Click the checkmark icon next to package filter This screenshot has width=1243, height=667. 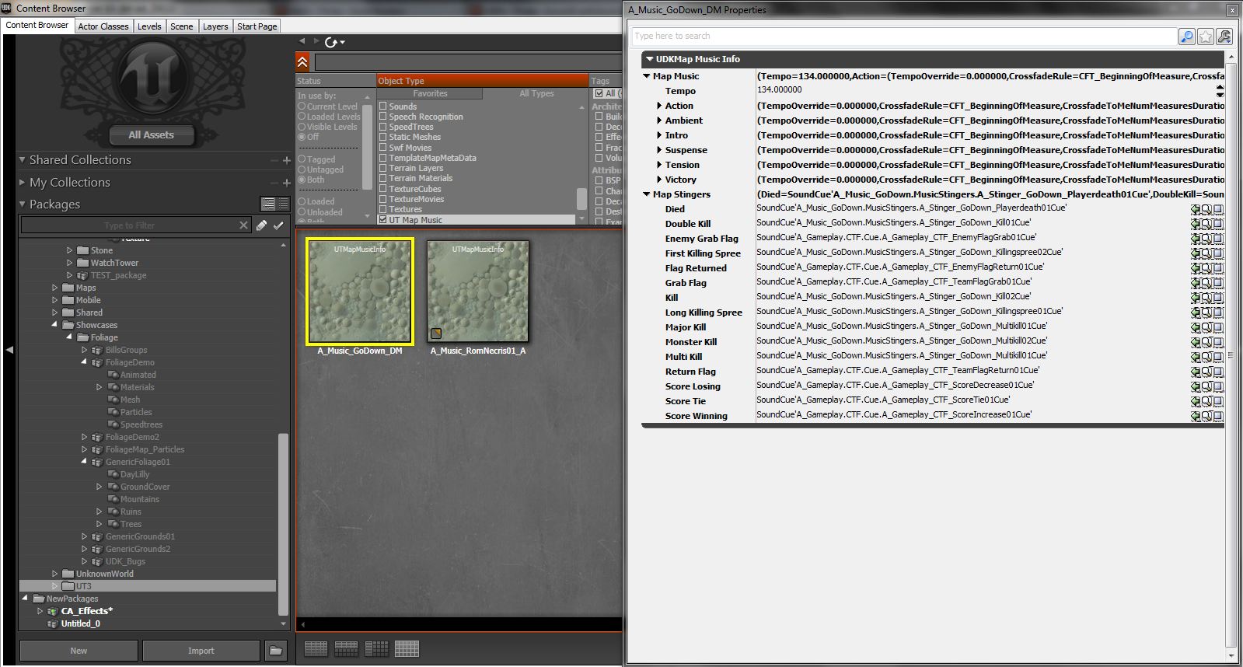pyautogui.click(x=278, y=225)
